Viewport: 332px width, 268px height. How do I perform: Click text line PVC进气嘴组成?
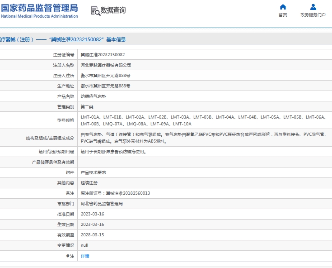coord(124,141)
